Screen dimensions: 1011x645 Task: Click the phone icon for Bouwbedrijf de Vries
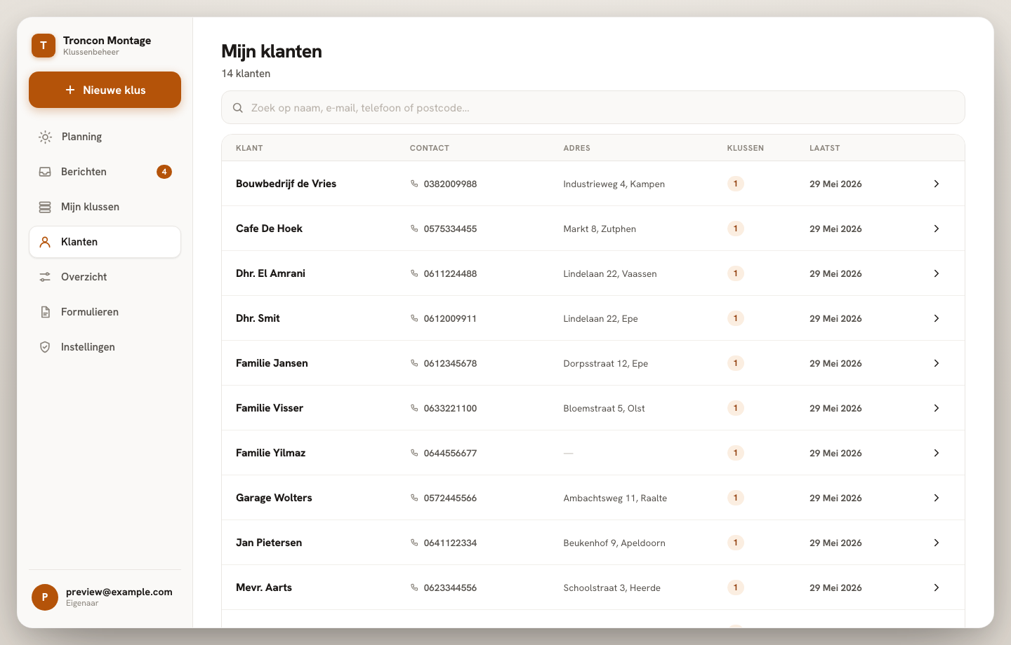pos(414,184)
